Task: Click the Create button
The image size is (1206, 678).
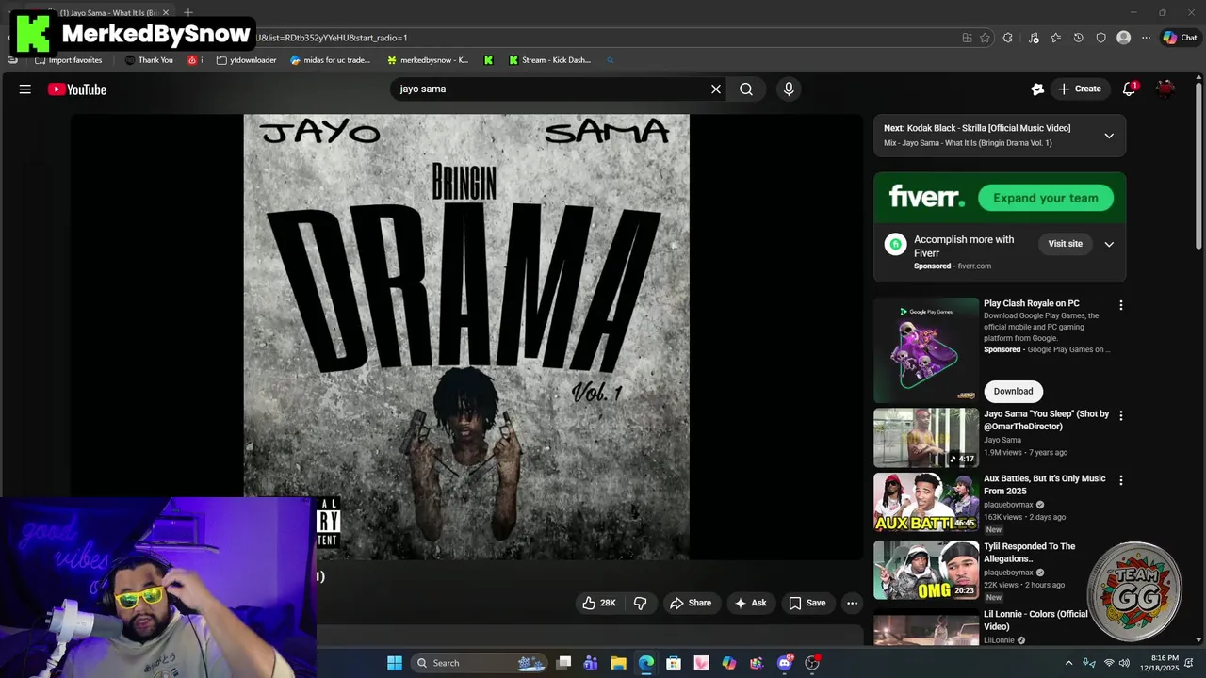Action: 1079,89
